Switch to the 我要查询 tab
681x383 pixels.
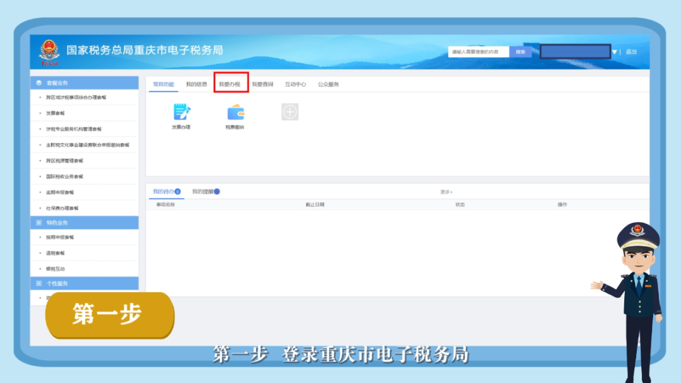(x=262, y=84)
